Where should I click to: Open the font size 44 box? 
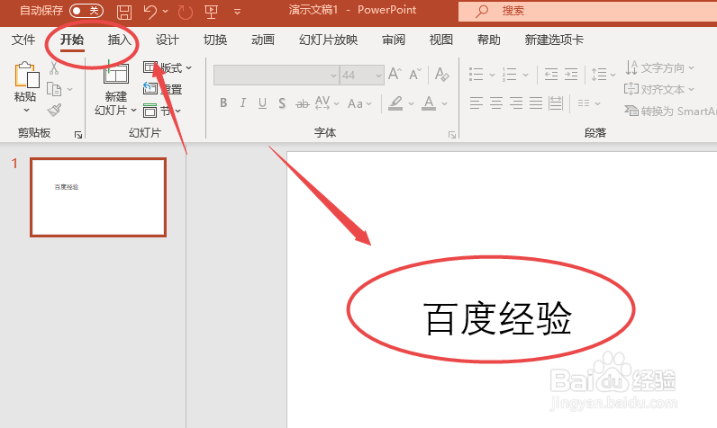click(x=362, y=75)
